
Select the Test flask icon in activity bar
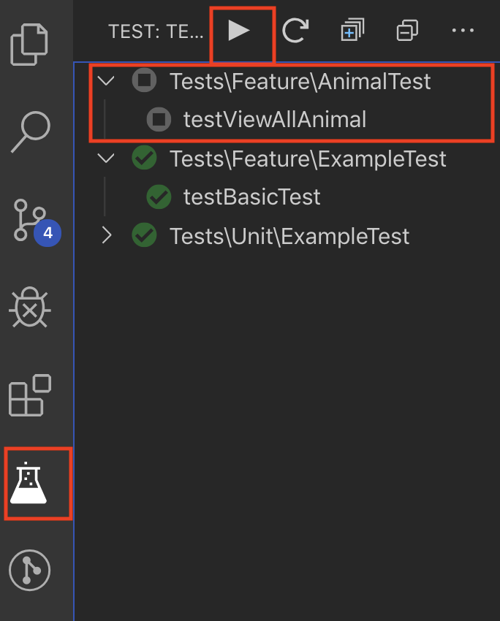pos(29,484)
